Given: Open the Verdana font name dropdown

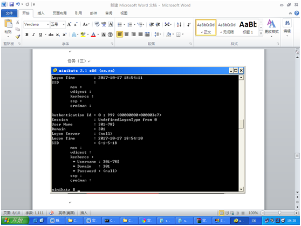Looking at the screenshot, I should pyautogui.click(x=48, y=24).
